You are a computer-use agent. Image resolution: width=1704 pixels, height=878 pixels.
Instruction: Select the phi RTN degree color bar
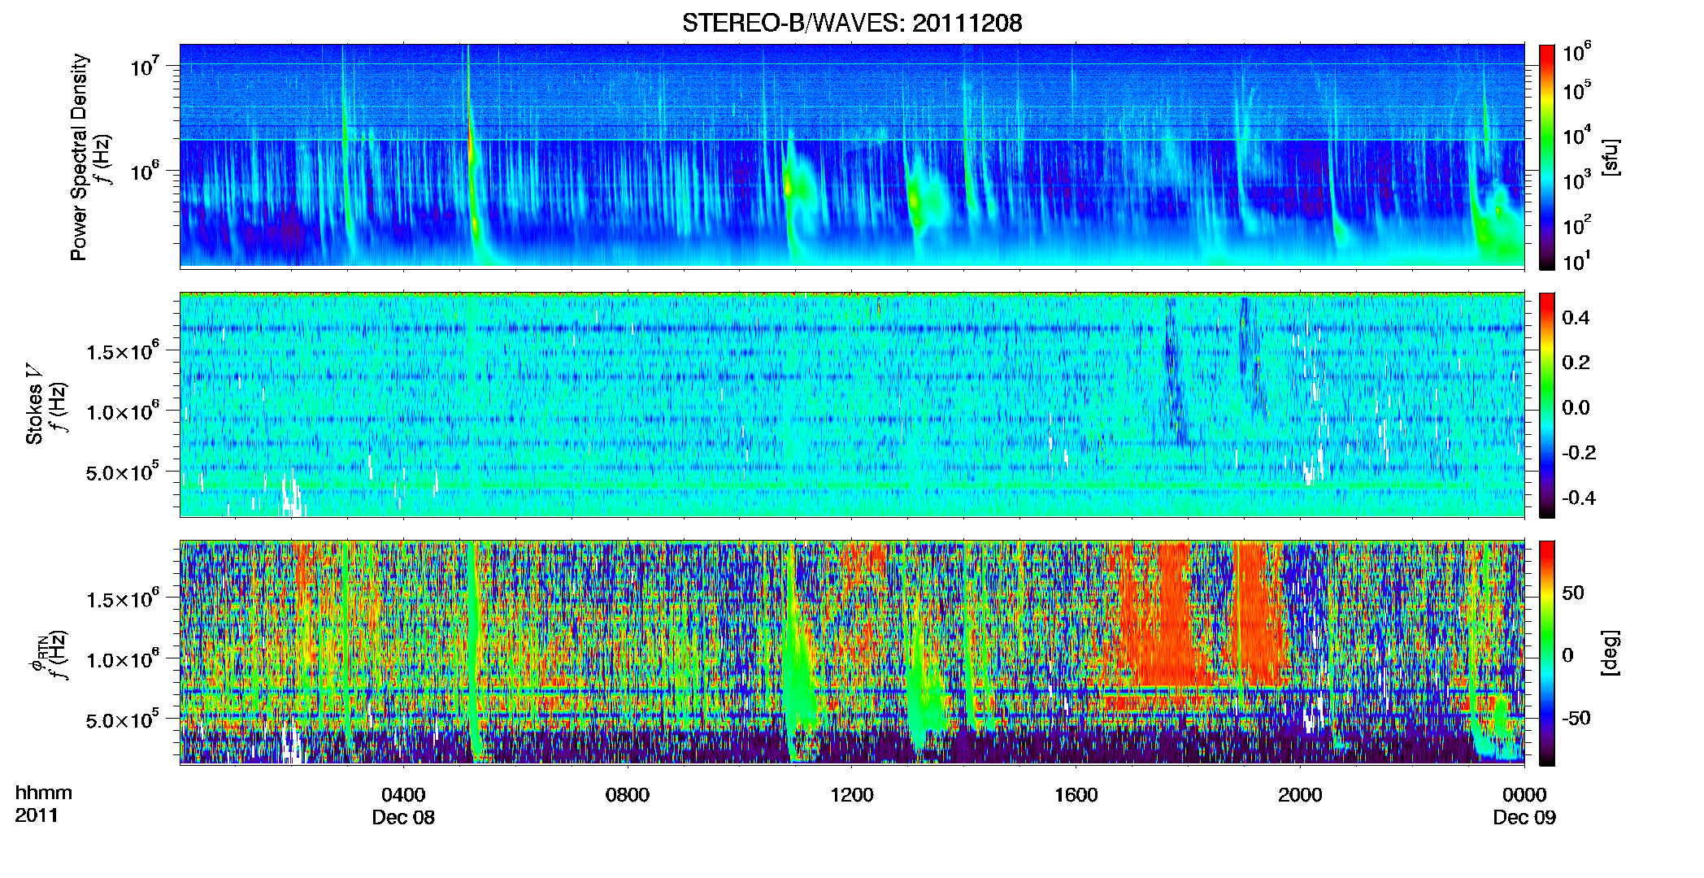coord(1547,653)
